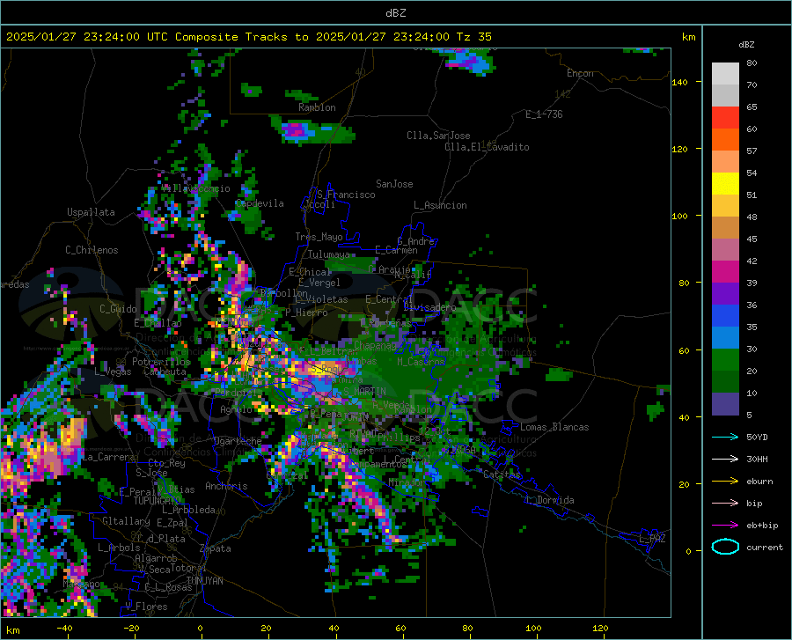Screen dimensions: 792x640
Task: Click the Divisadero map label
Action: tap(429, 307)
